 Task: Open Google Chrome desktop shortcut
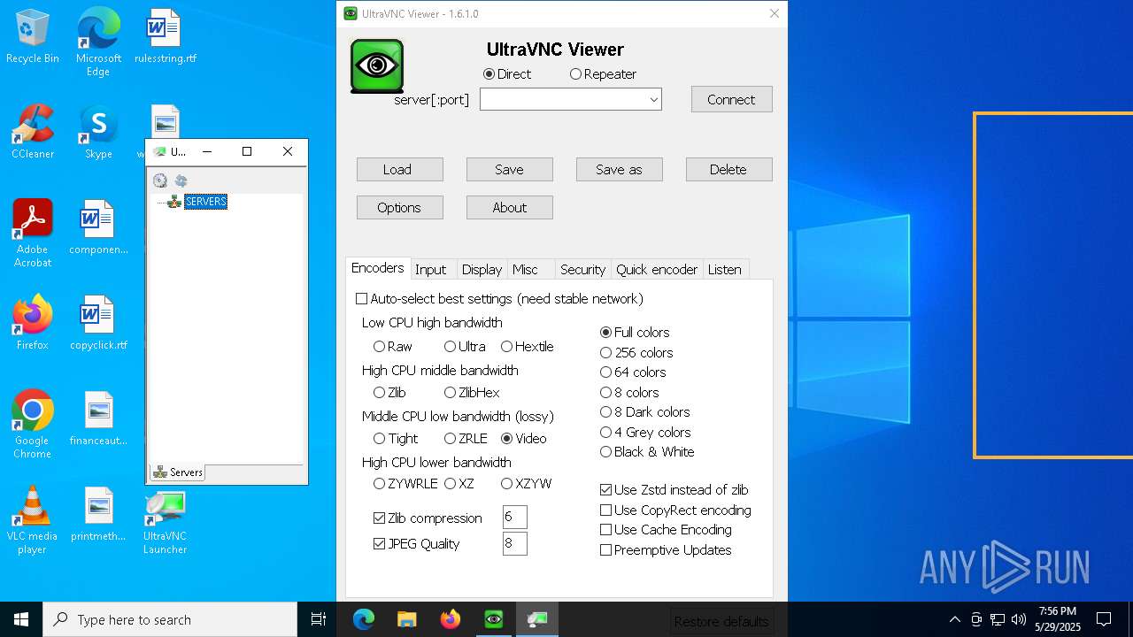pyautogui.click(x=33, y=425)
